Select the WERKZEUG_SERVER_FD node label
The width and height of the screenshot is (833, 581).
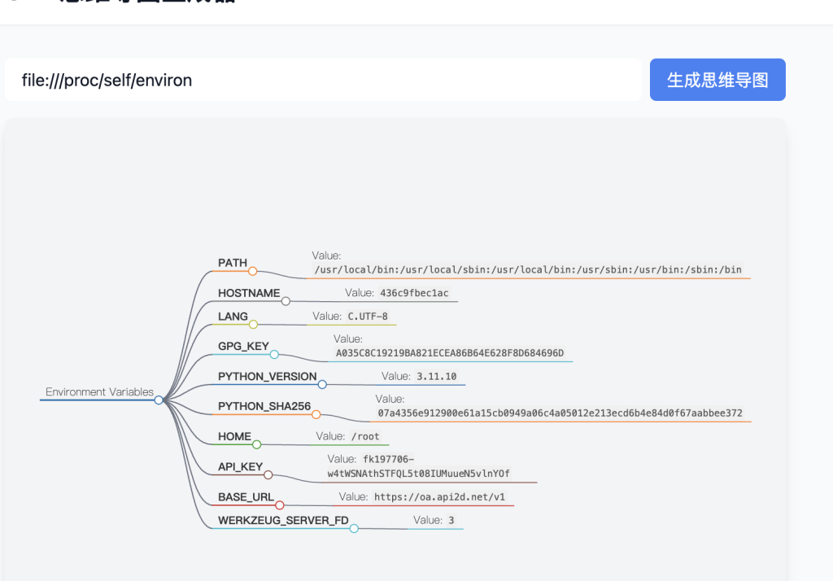click(x=282, y=520)
